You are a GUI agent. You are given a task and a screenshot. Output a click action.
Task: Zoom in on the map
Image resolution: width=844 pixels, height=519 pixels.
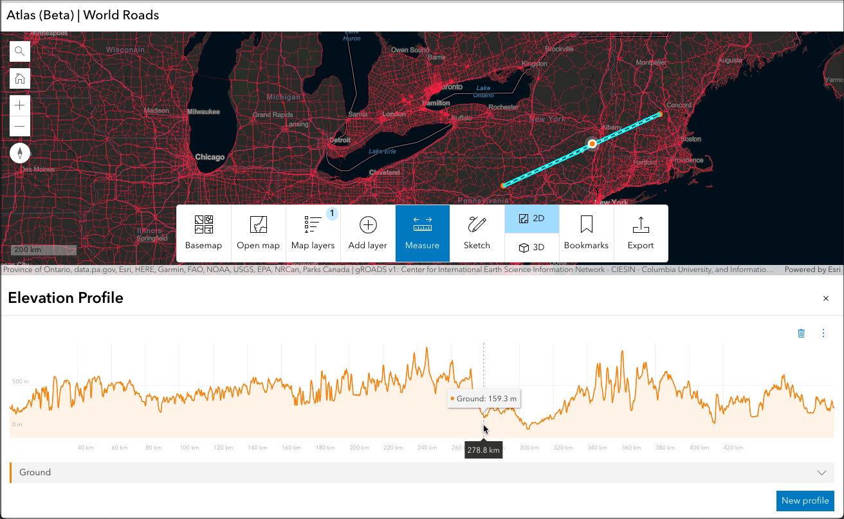point(20,105)
